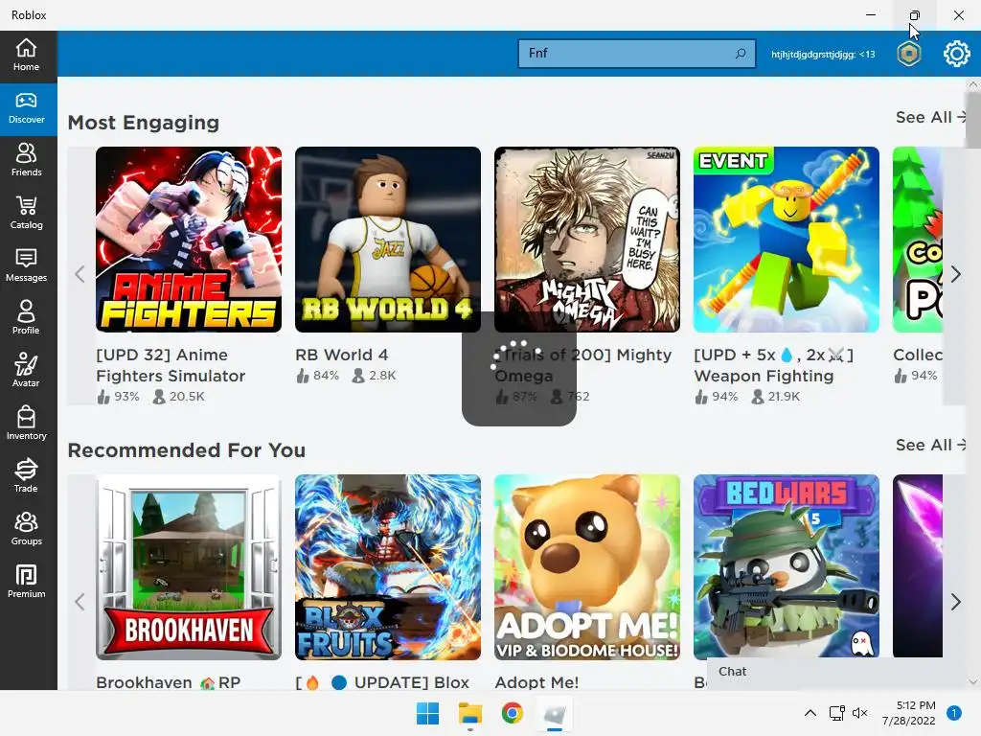Click the 'RB World 4' title text
This screenshot has height=736, width=981.
pyautogui.click(x=342, y=355)
